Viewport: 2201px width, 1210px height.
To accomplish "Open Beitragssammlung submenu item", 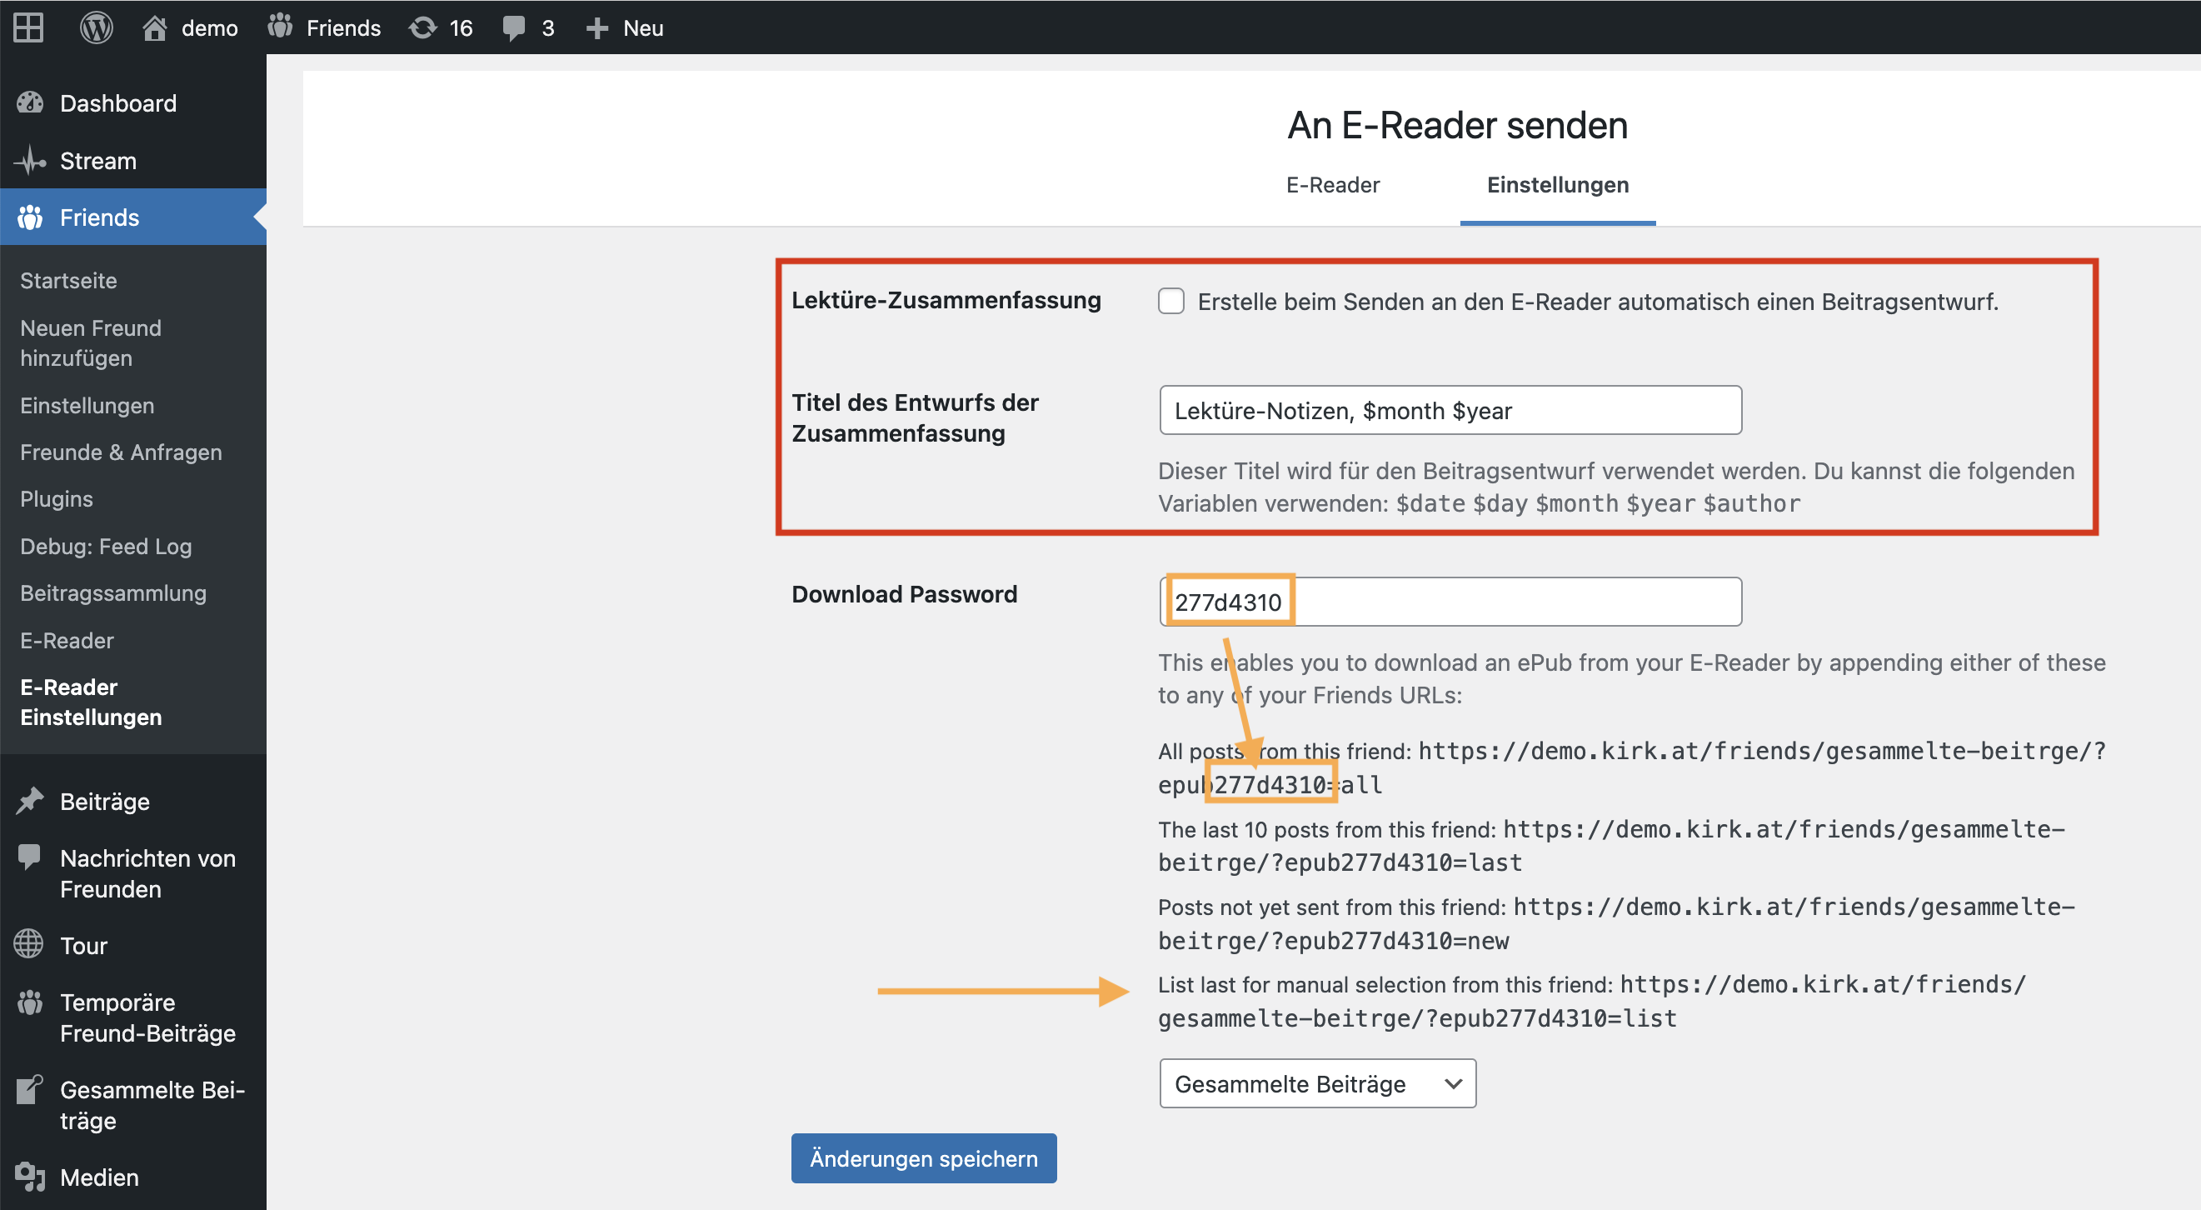I will point(113,593).
